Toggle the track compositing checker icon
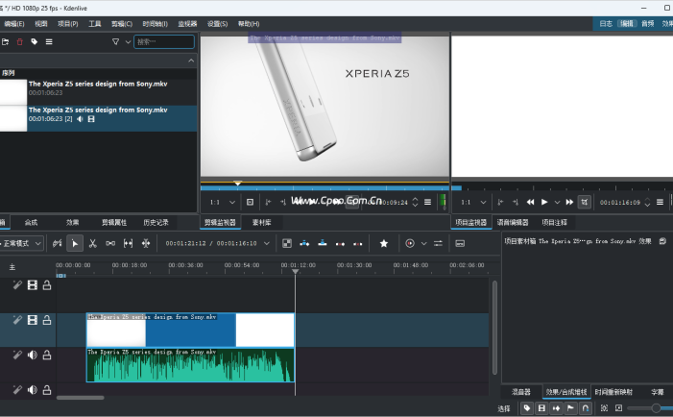The width and height of the screenshot is (673, 417). 287,243
